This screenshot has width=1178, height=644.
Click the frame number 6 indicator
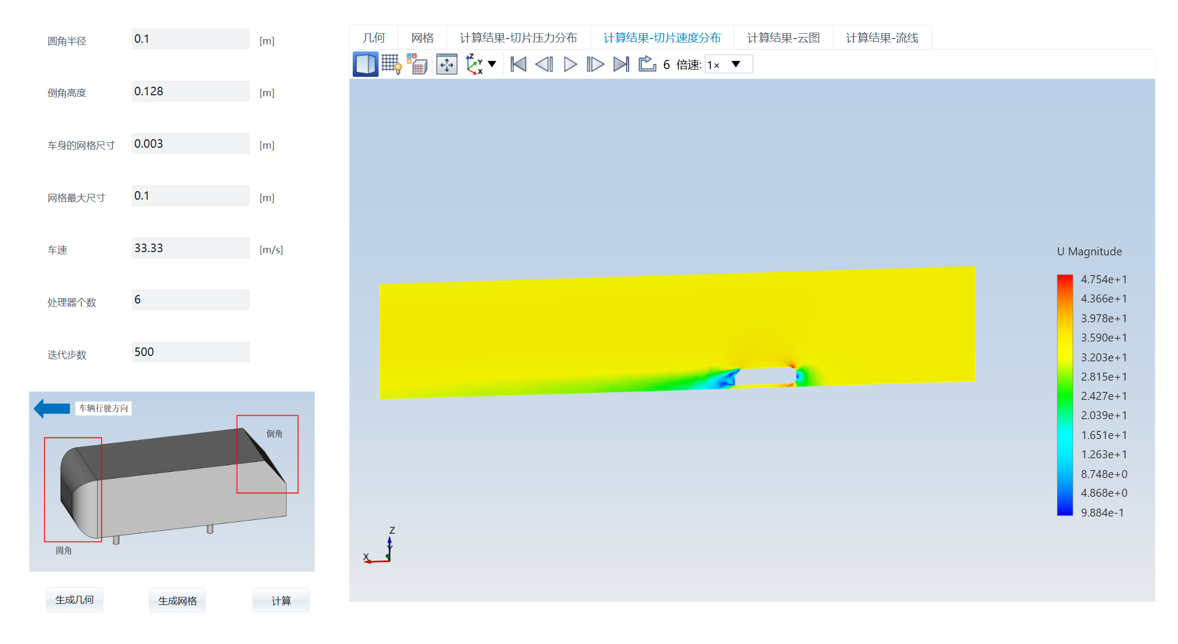coord(666,65)
